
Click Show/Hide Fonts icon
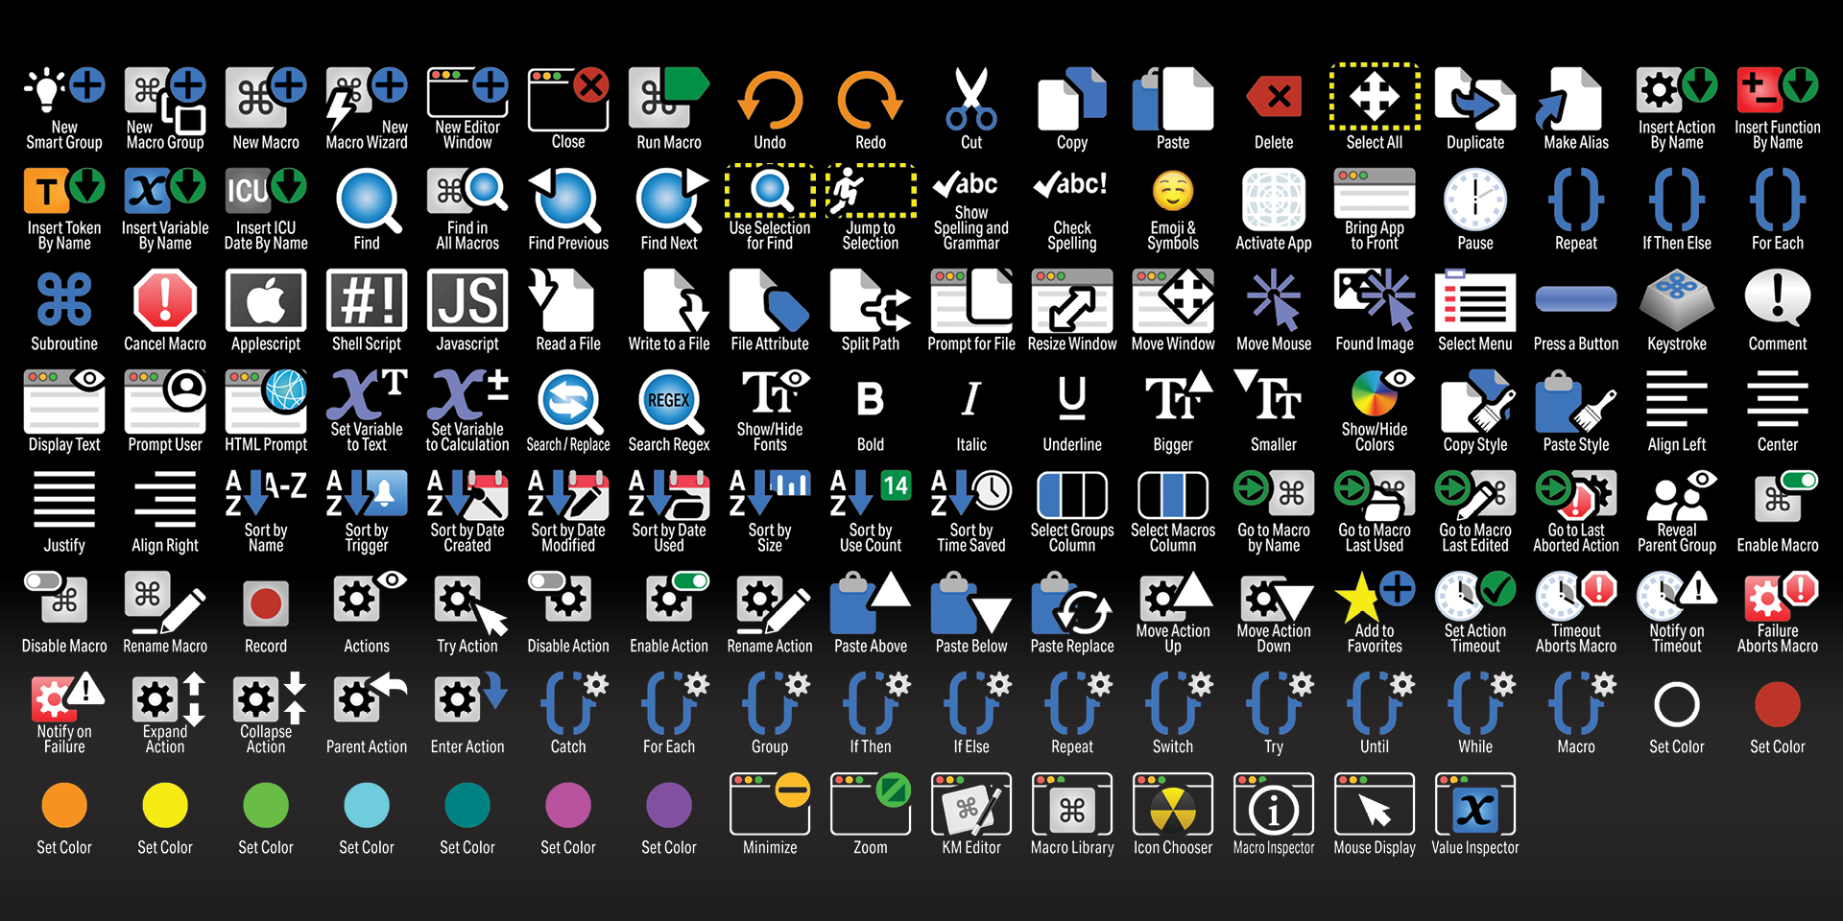(x=775, y=394)
